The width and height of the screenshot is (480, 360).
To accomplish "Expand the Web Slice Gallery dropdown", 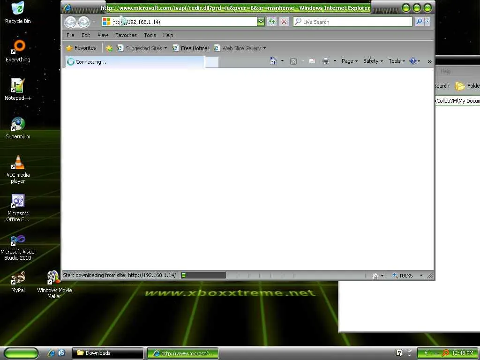I will [x=264, y=48].
